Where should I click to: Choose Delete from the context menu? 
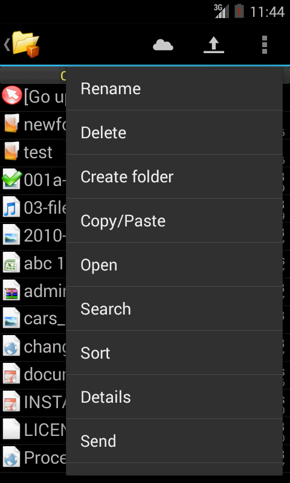click(174, 132)
